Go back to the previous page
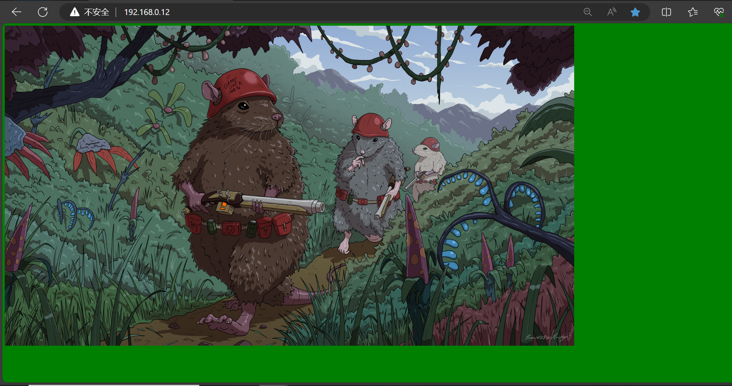 (17, 12)
